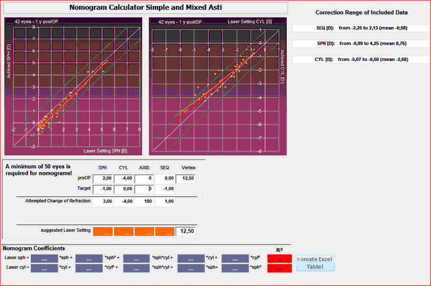
Task: Click the preOP CYL value field
Action: pyautogui.click(x=123, y=178)
